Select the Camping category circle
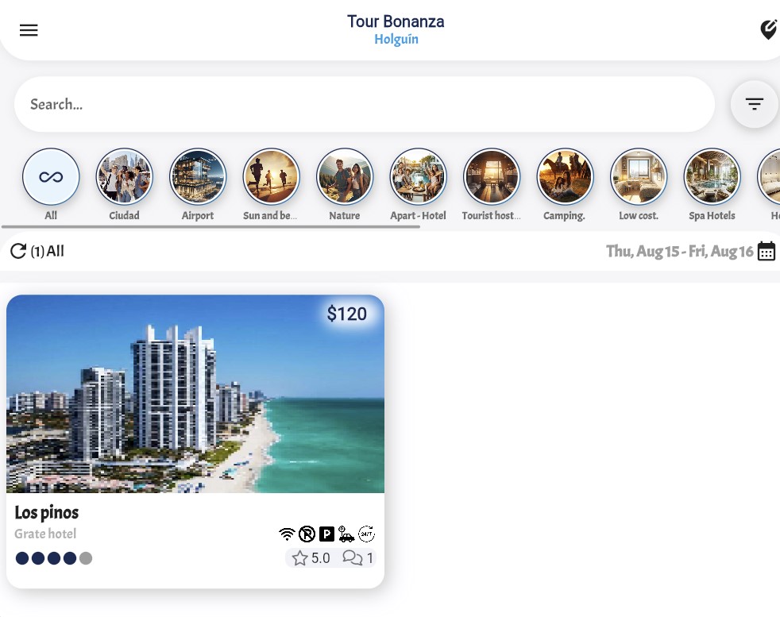This screenshot has width=780, height=617. [565, 176]
